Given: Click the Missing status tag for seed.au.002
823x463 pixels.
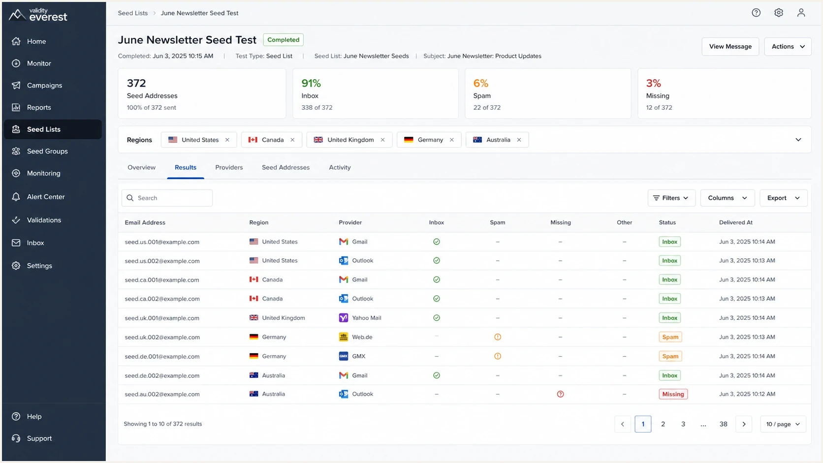Looking at the screenshot, I should 673,394.
